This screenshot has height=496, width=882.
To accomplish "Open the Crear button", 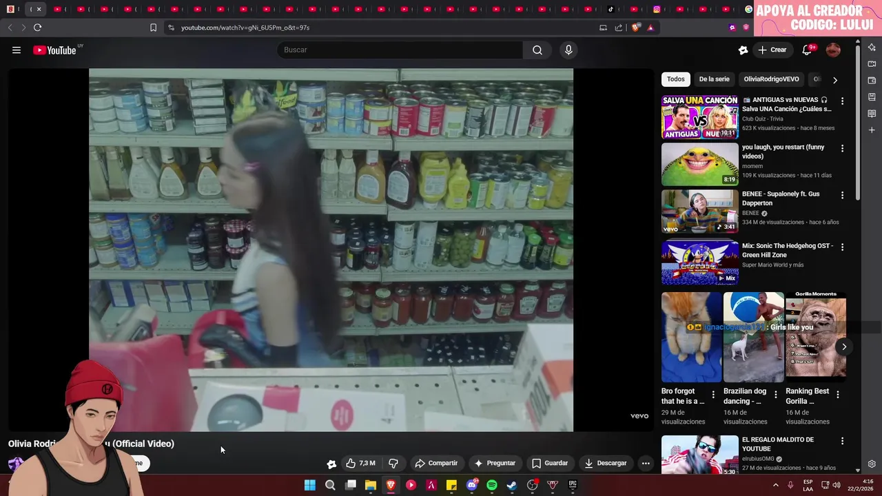I will pyautogui.click(x=772, y=50).
